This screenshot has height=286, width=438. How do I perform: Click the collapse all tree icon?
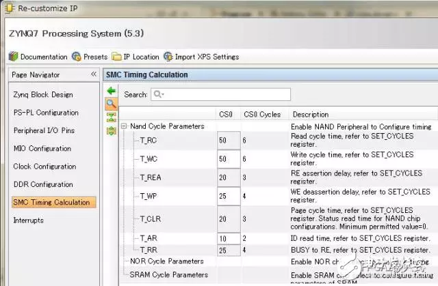[111, 116]
